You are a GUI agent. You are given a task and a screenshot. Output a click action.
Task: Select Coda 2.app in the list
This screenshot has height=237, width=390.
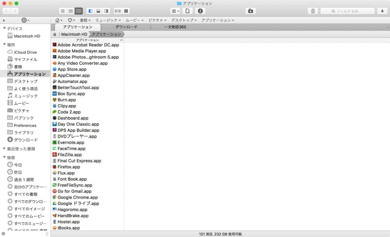87,112
